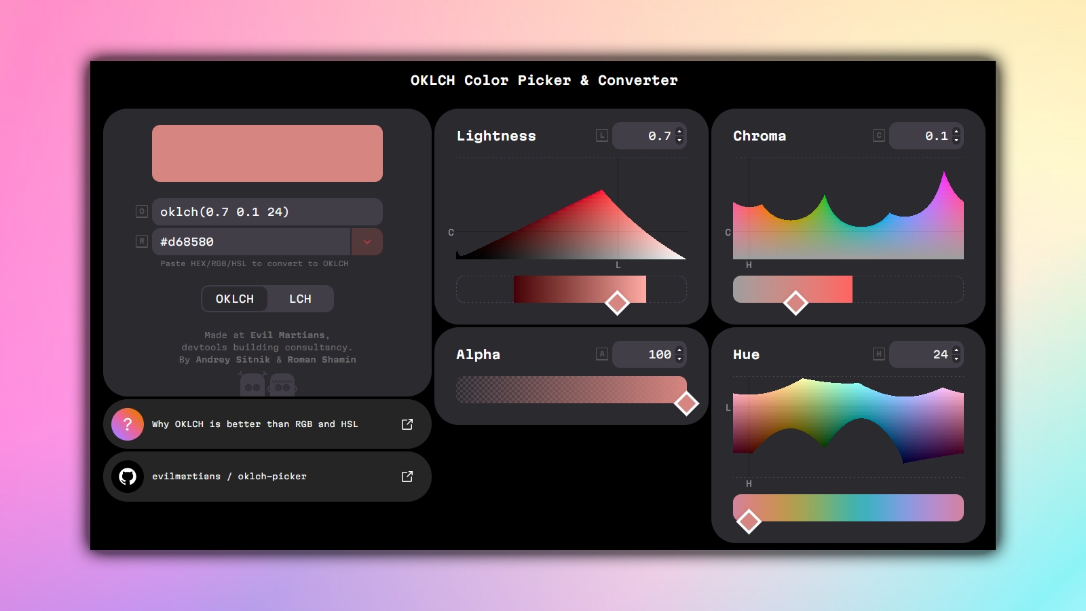
Task: Open external link icon beside oklch-picker repo
Action: click(407, 477)
